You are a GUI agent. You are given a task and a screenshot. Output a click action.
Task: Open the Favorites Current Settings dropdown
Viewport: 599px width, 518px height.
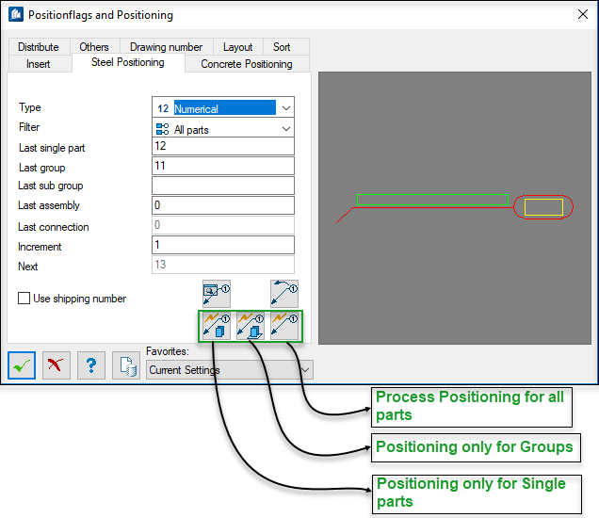pyautogui.click(x=229, y=370)
